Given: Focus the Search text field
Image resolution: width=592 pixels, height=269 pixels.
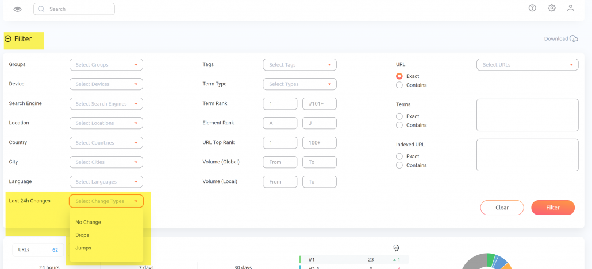Looking at the screenshot, I should (x=74, y=9).
